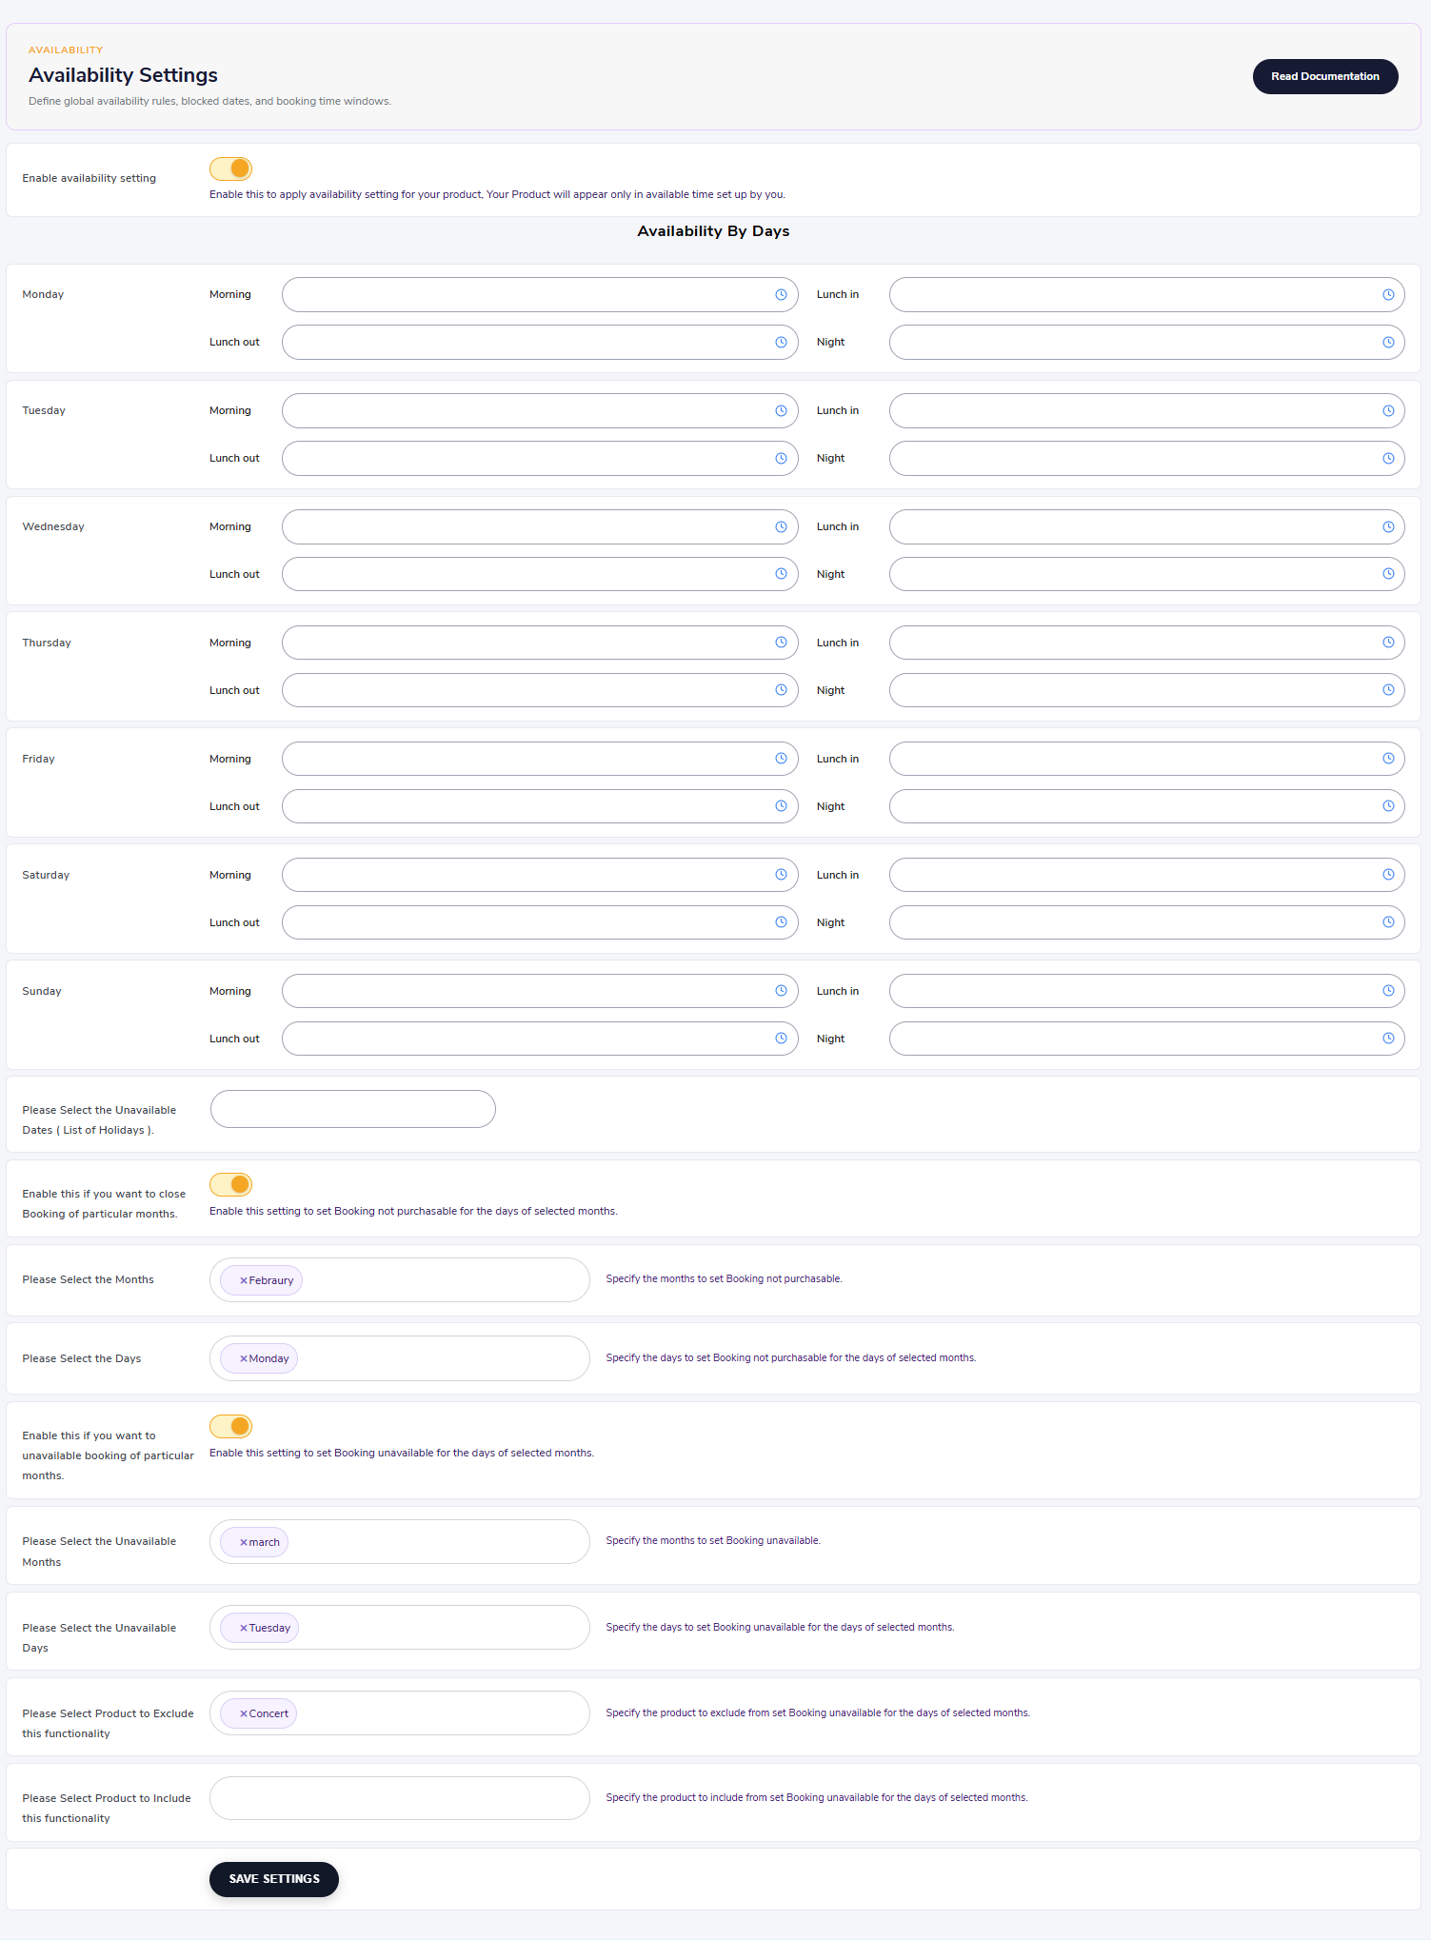Remove the Concert tag via its x icon

(x=244, y=1714)
